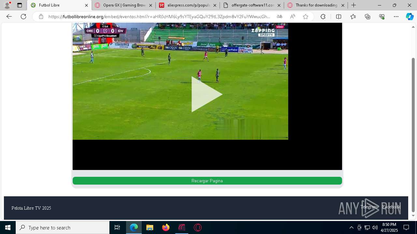Open the clock showing 8:50 PM

389,227
